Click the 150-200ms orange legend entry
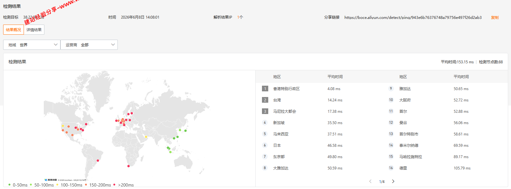Screen dimensions: 511x189 point(98,185)
